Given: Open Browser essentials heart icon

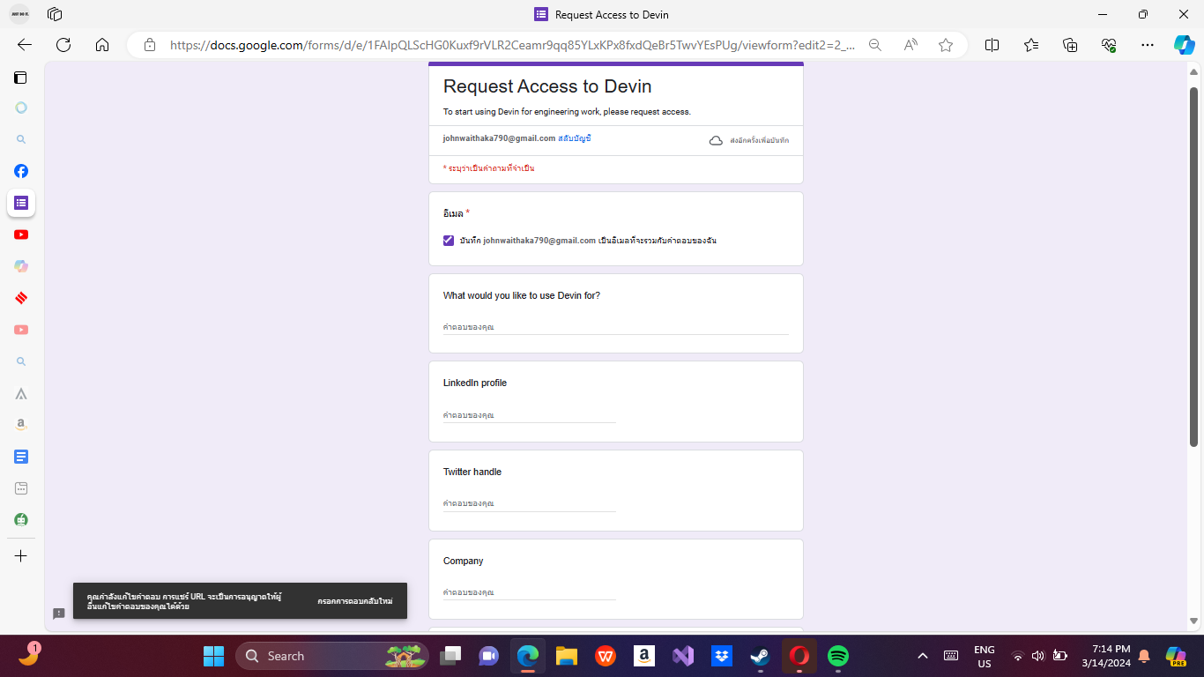Looking at the screenshot, I should pos(1109,45).
